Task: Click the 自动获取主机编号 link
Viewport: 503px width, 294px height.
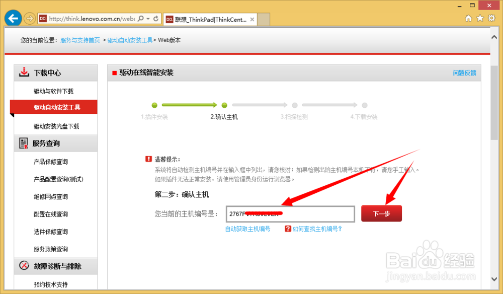Action: tap(247, 229)
